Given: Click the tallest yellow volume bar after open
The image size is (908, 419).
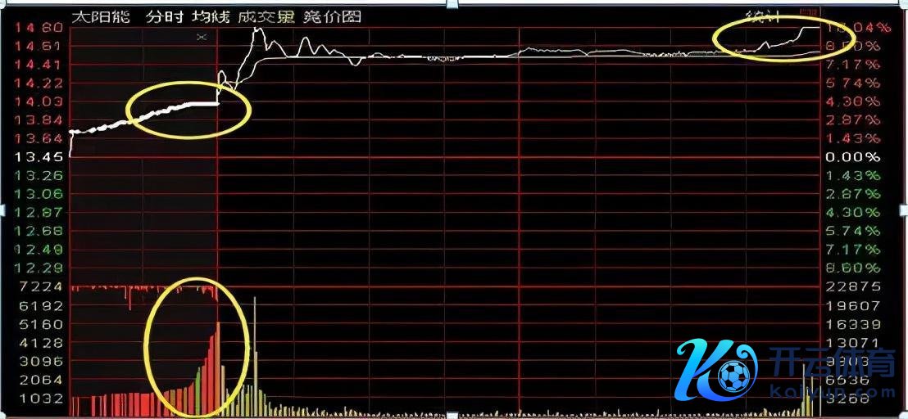Looking at the screenshot, I should coord(255,352).
